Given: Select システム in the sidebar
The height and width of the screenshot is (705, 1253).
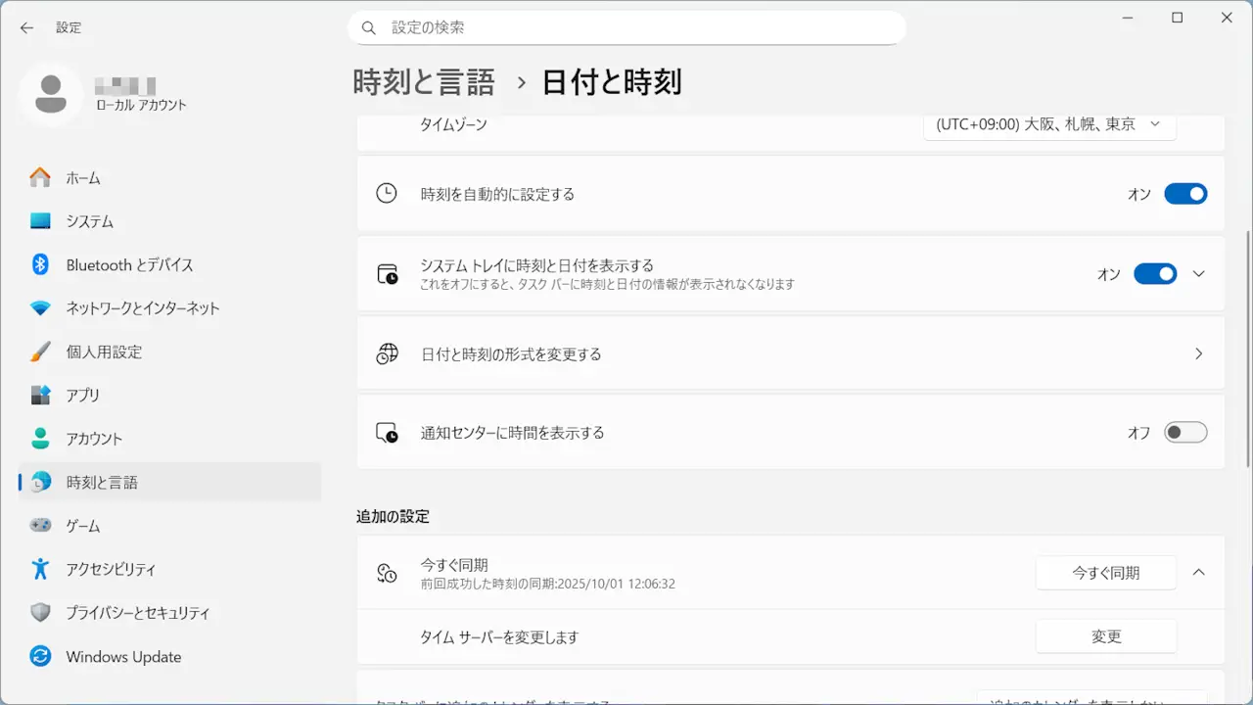Looking at the screenshot, I should point(90,221).
